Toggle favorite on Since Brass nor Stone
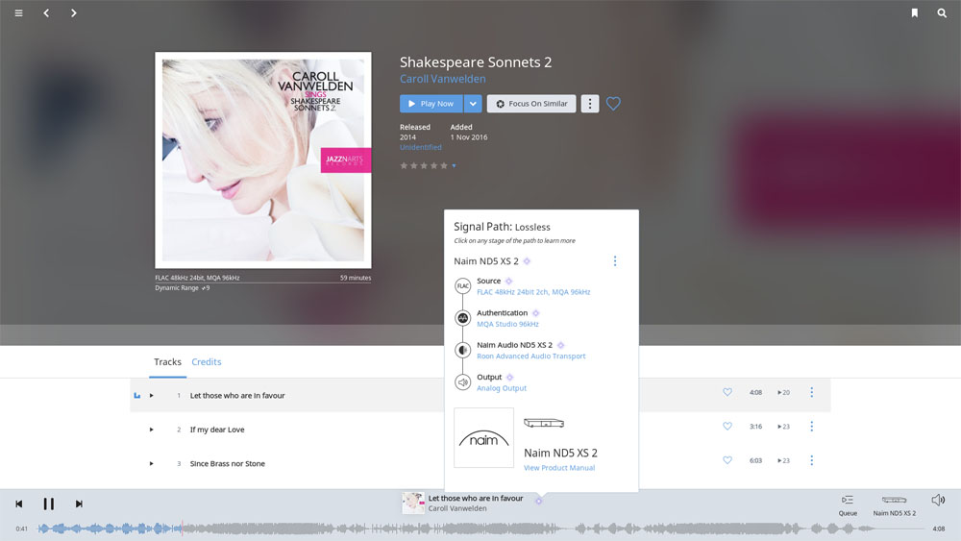Viewport: 961px width, 541px height. [x=727, y=460]
